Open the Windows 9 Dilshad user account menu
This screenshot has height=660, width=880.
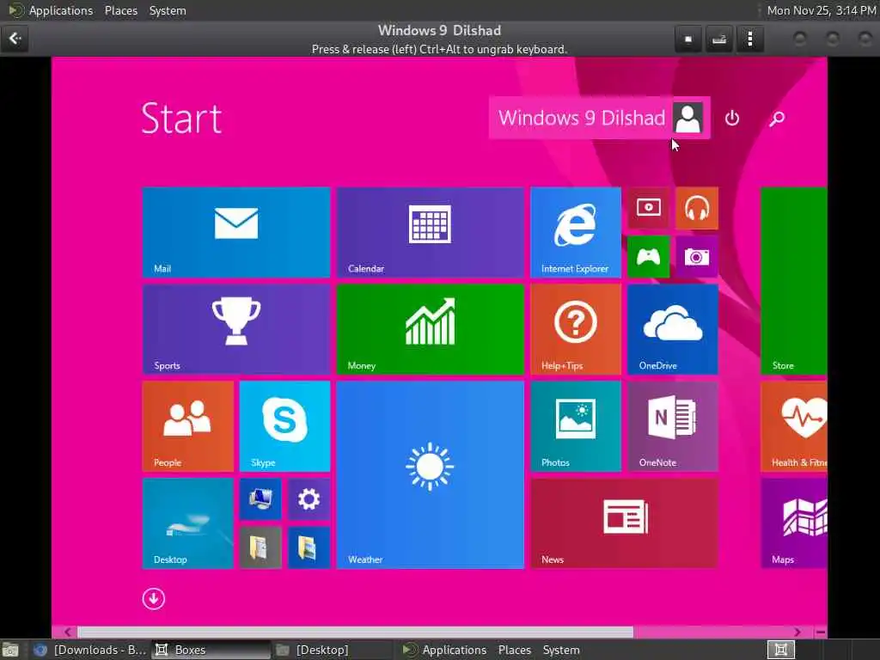(599, 118)
